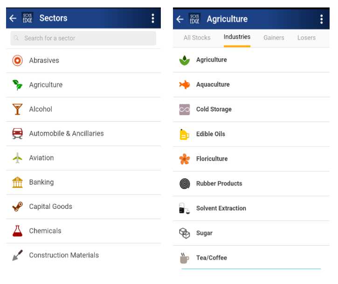This screenshot has height=284, width=338.
Task: Choose the Edible Oils industry
Action: [x=211, y=134]
